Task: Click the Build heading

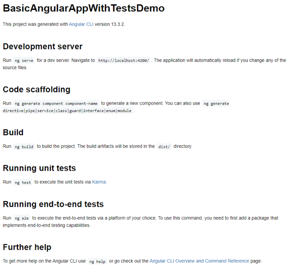Action: 13,133
